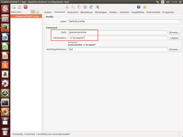The height and width of the screenshot is (137, 183).
Task: Click the red Quit power icon
Action: [25, 7]
